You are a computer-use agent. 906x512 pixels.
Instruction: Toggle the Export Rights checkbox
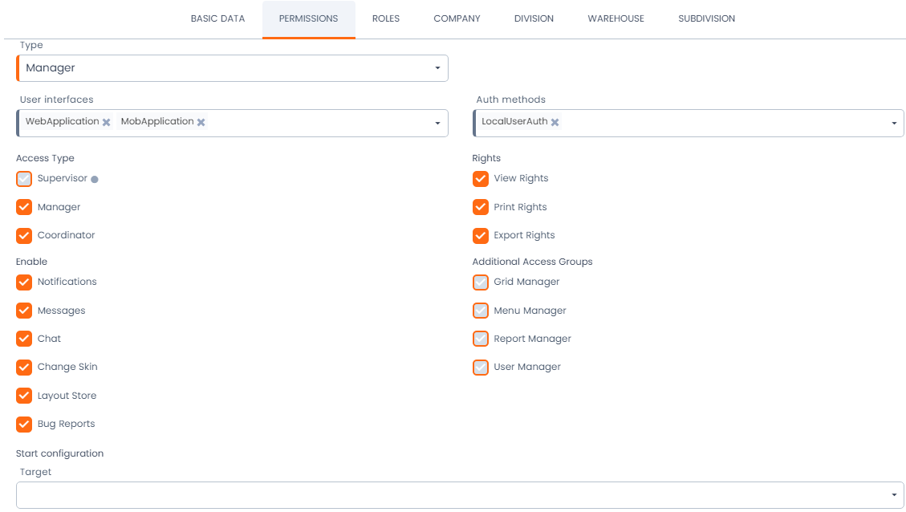[x=481, y=235]
